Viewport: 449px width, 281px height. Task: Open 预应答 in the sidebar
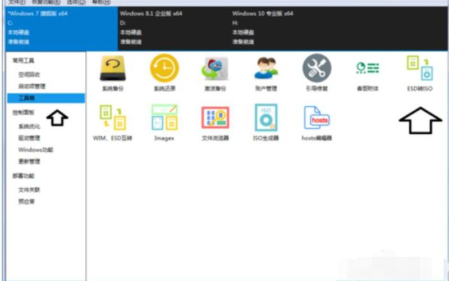(26, 202)
